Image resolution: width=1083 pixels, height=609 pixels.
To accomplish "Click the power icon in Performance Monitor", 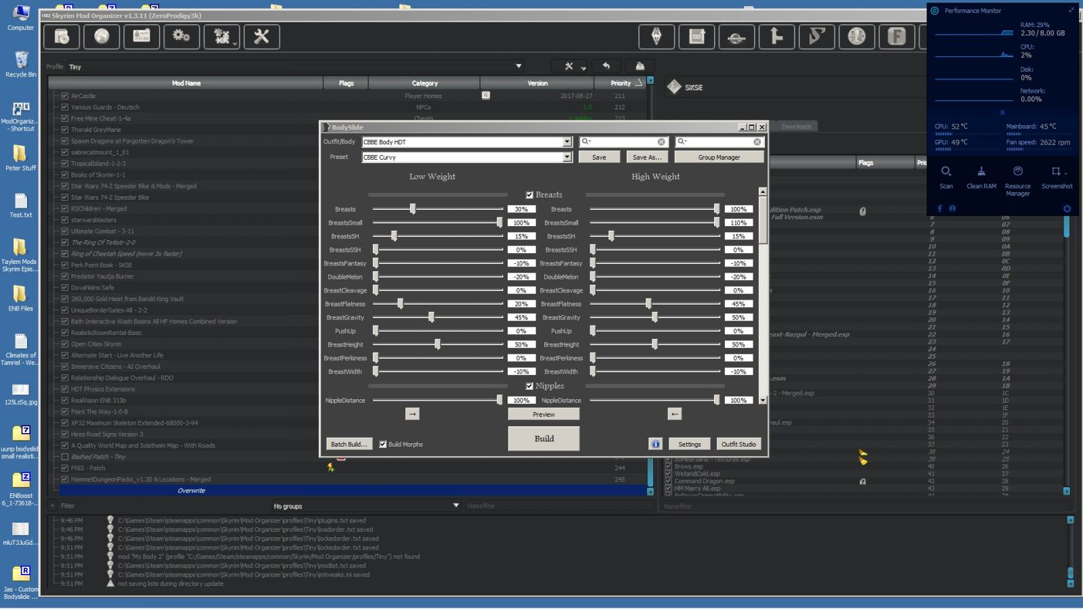I will (x=1067, y=208).
